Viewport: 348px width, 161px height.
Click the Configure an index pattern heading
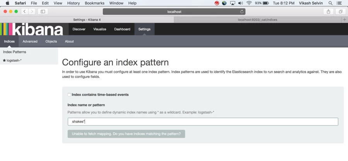click(x=115, y=62)
